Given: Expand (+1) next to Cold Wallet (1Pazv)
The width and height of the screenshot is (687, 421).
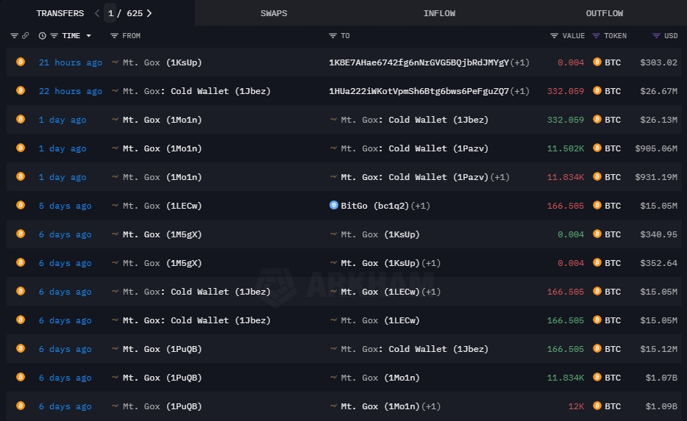Looking at the screenshot, I should pos(499,177).
